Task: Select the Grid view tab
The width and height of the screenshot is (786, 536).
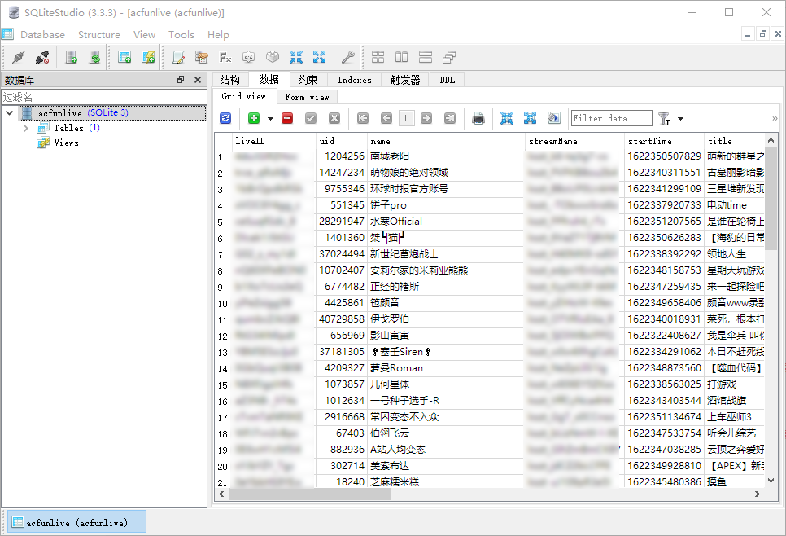Action: 243,96
